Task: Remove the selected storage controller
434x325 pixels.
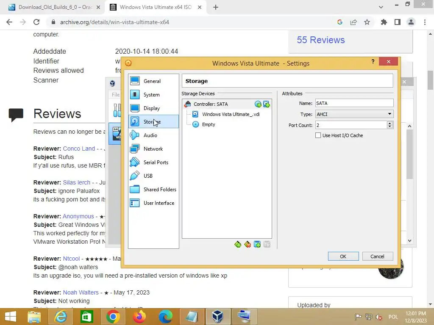Action: pos(248,244)
